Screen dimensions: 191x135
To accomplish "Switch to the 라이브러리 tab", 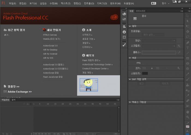I will click(x=141, y=11).
